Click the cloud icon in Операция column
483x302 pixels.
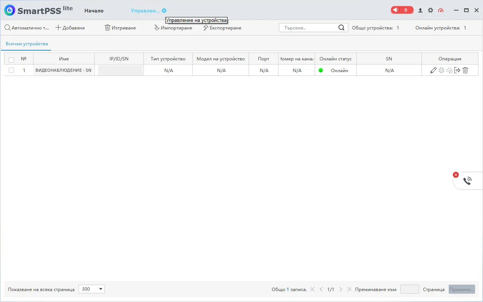click(449, 70)
